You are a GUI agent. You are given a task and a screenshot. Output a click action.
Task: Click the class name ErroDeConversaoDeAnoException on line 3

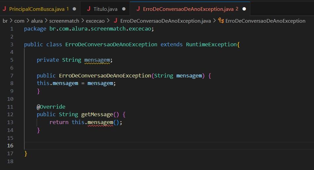click(x=111, y=44)
